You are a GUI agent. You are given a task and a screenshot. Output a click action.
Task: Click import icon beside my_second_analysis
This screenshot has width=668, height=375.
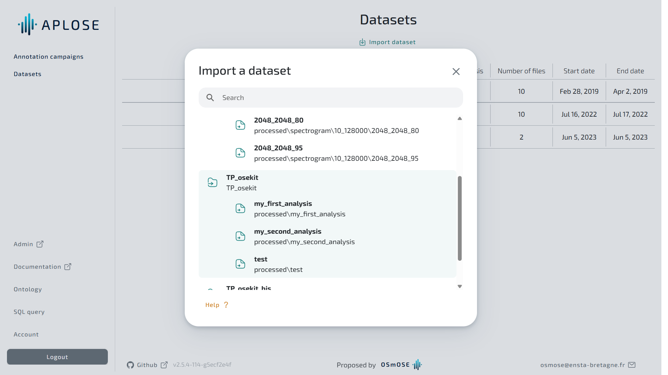[240, 236]
